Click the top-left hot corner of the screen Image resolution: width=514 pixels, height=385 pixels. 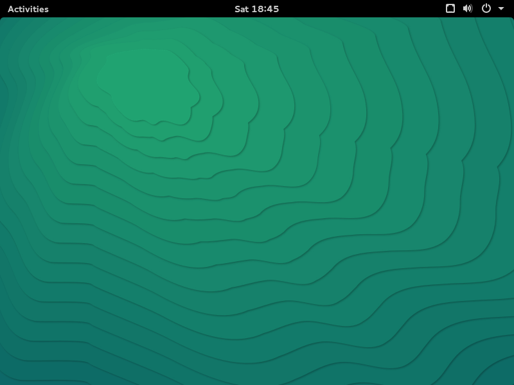pos(1,1)
